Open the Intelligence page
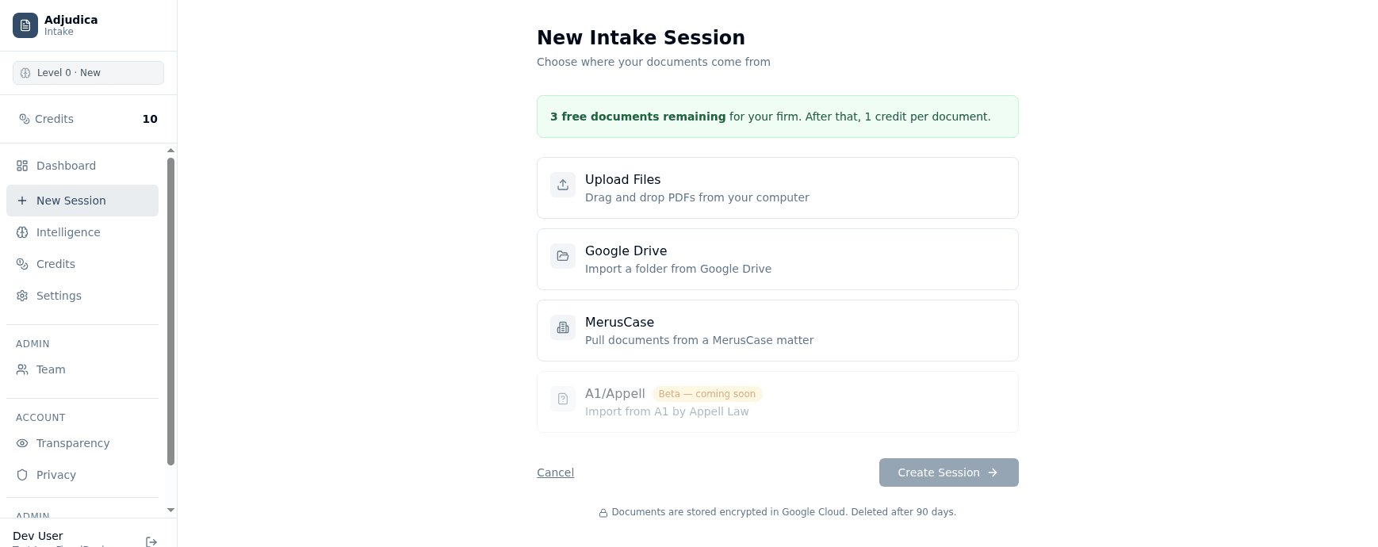Image resolution: width=1378 pixels, height=547 pixels. (82, 232)
